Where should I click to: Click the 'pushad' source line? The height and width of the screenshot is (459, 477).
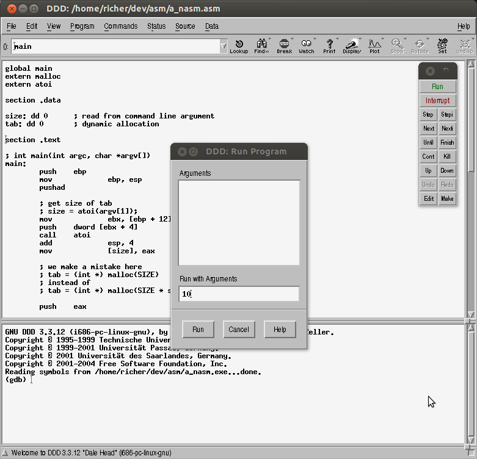pyautogui.click(x=52, y=187)
